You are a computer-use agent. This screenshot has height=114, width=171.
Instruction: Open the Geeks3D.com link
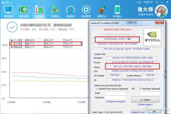(x=138, y=112)
